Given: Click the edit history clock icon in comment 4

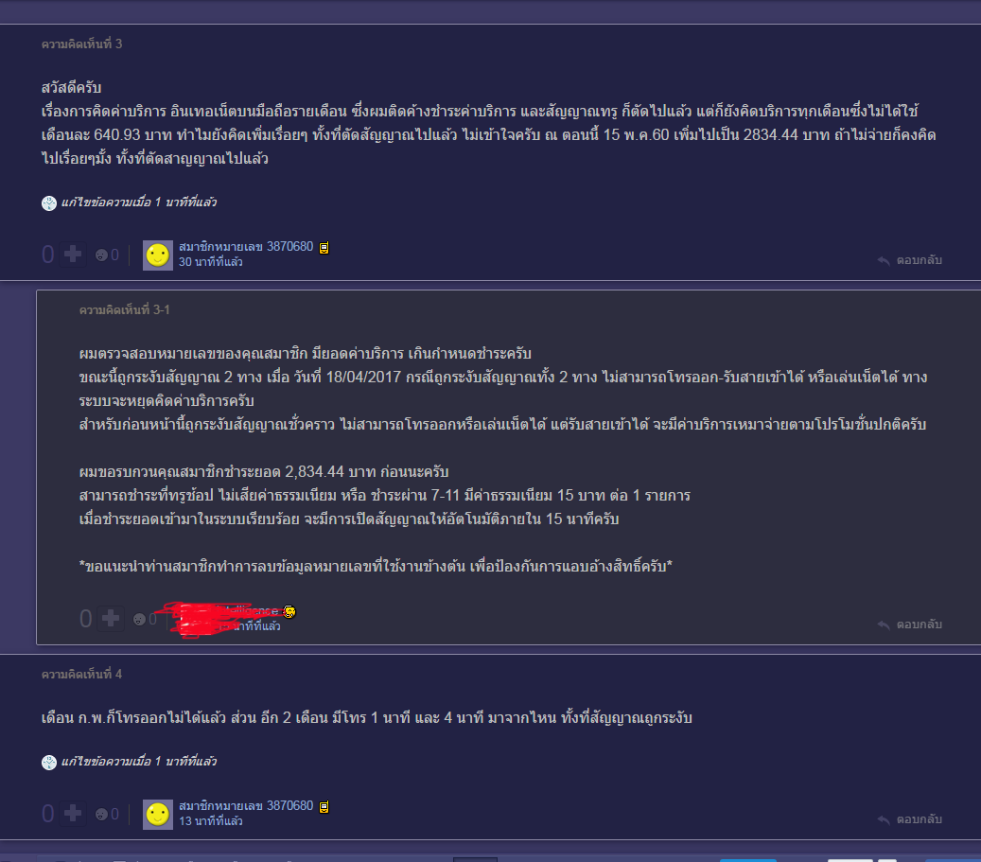Looking at the screenshot, I should tap(49, 762).
